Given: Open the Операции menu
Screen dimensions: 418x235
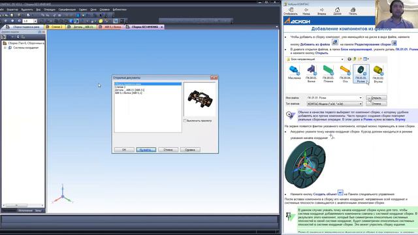Looking at the screenshot, I should pyautogui.click(x=50, y=10).
